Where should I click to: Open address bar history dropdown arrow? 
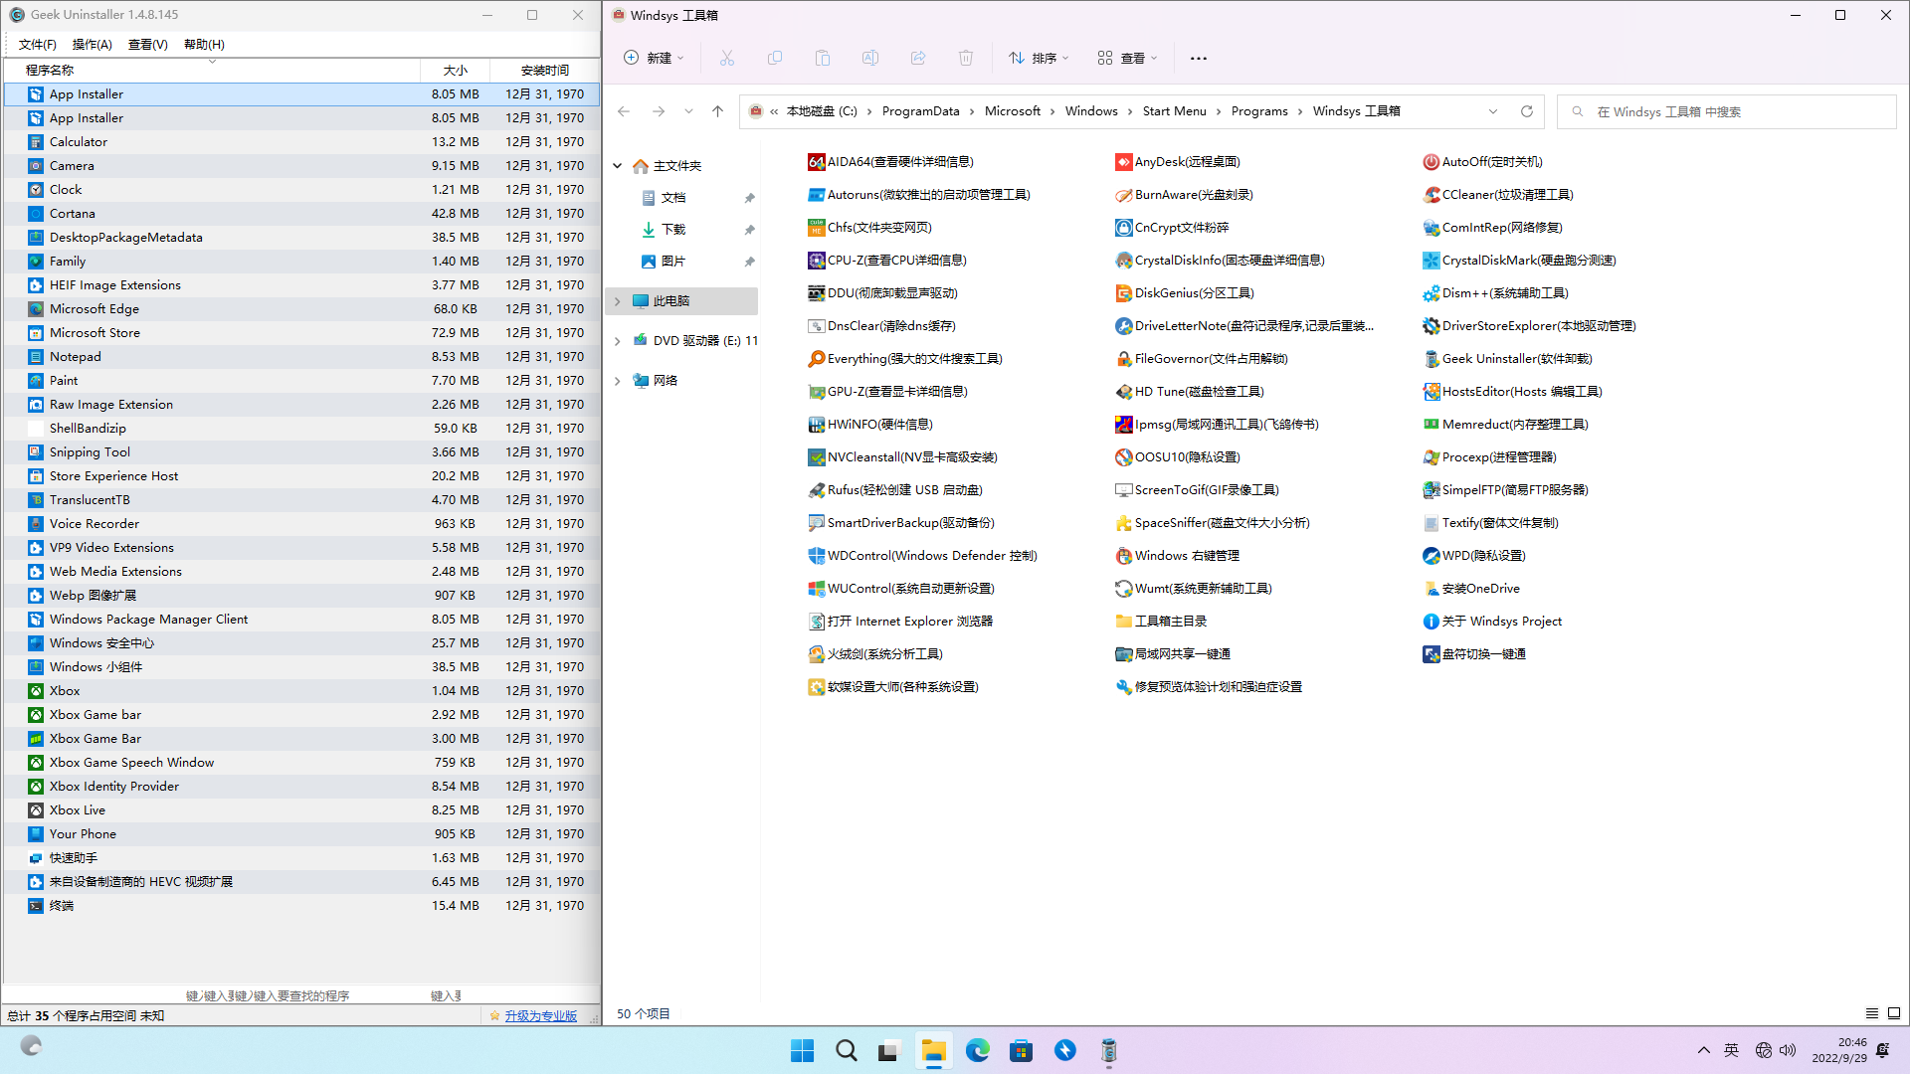point(1492,111)
